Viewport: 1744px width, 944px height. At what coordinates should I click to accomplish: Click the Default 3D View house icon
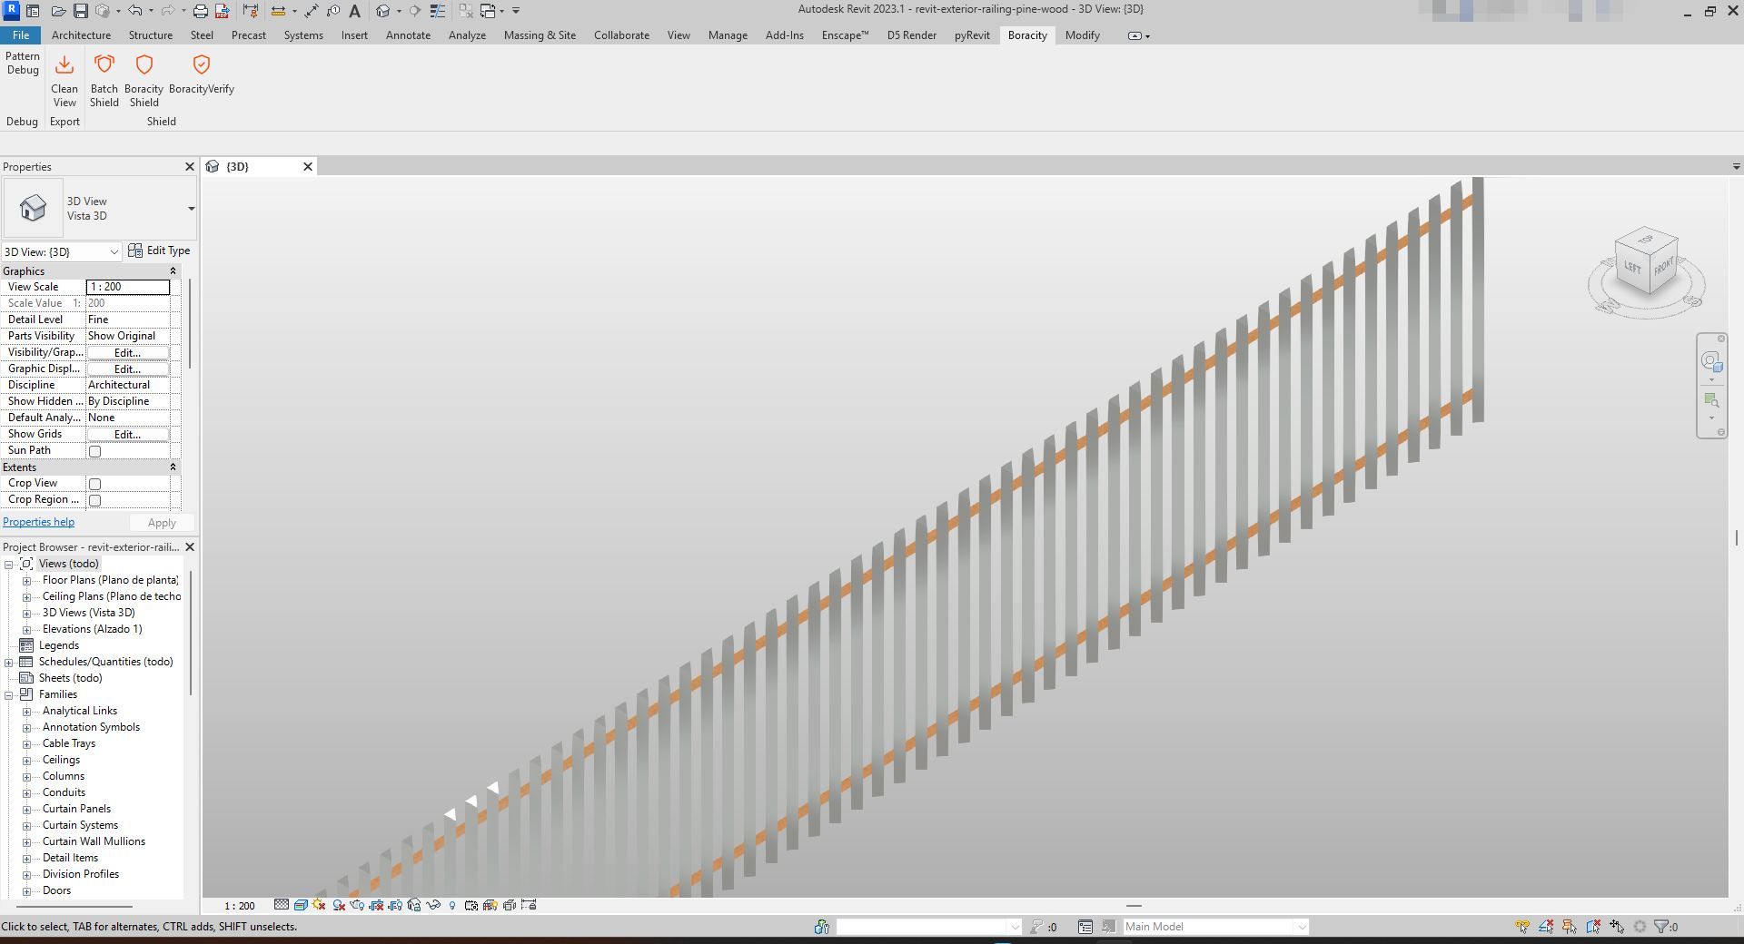point(382,11)
